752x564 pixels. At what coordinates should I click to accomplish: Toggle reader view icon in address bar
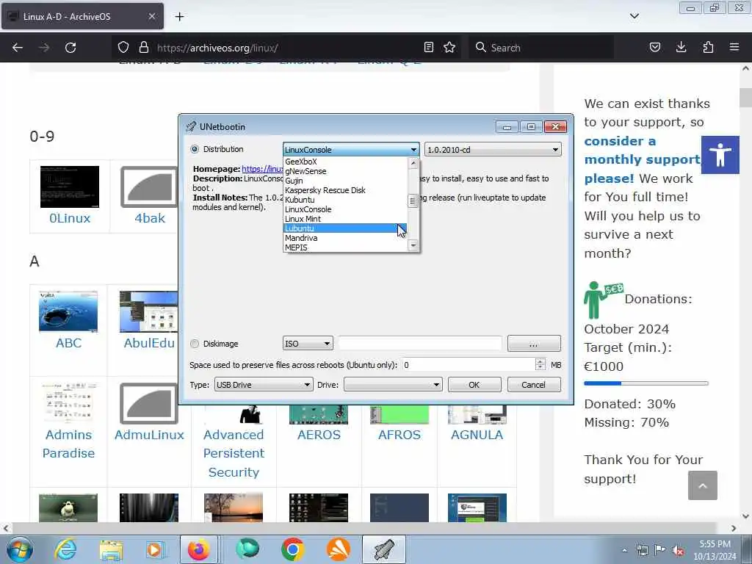[x=429, y=47]
